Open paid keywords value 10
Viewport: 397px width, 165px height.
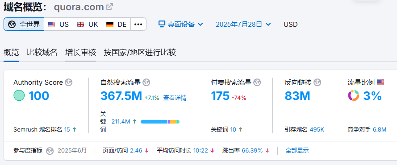pyautogui.click(x=233, y=130)
